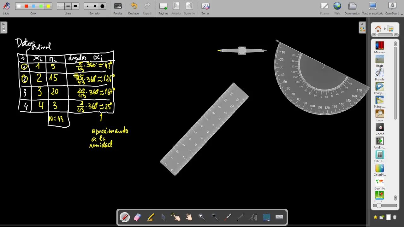Collapse the right library panel arrow
The width and height of the screenshot is (404, 227).
(x=362, y=25)
